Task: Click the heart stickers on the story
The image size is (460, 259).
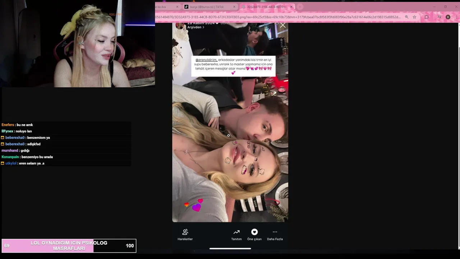Action: pyautogui.click(x=194, y=205)
